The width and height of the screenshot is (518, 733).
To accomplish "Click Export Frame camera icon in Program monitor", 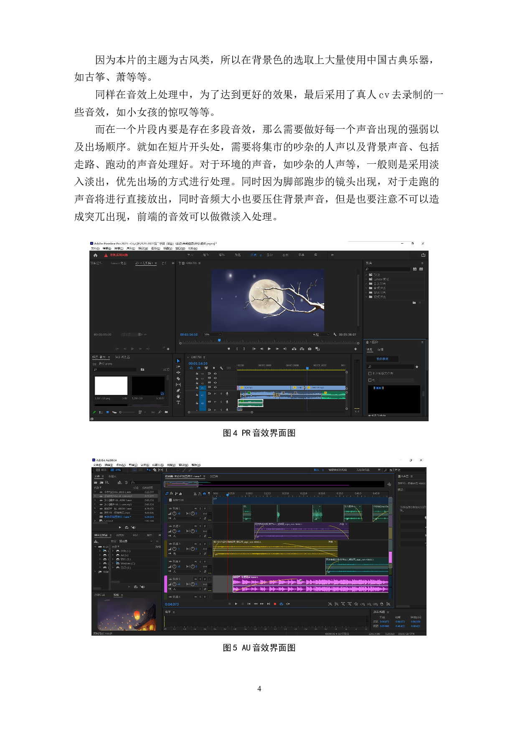I will click(x=310, y=349).
